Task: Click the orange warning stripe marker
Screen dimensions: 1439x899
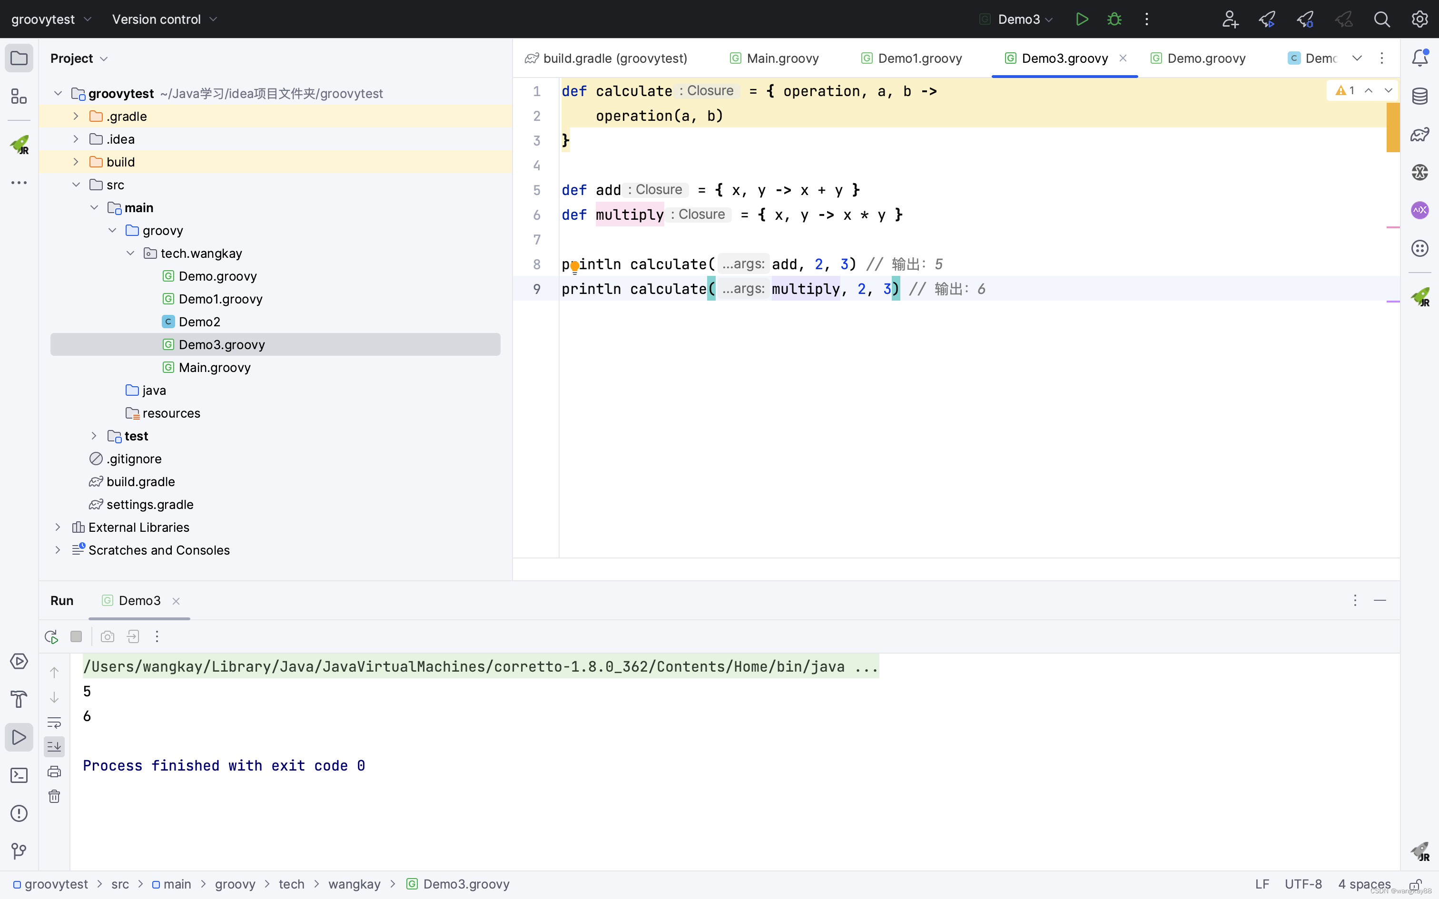Action: pyautogui.click(x=1393, y=127)
